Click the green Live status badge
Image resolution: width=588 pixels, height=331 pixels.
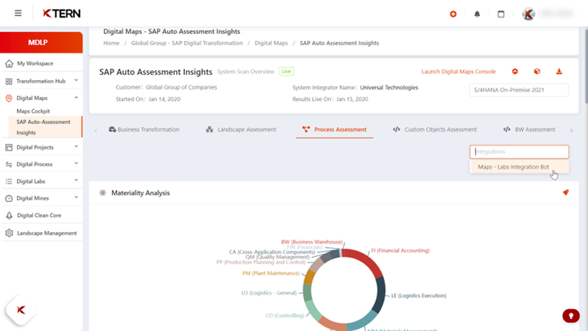click(x=286, y=71)
